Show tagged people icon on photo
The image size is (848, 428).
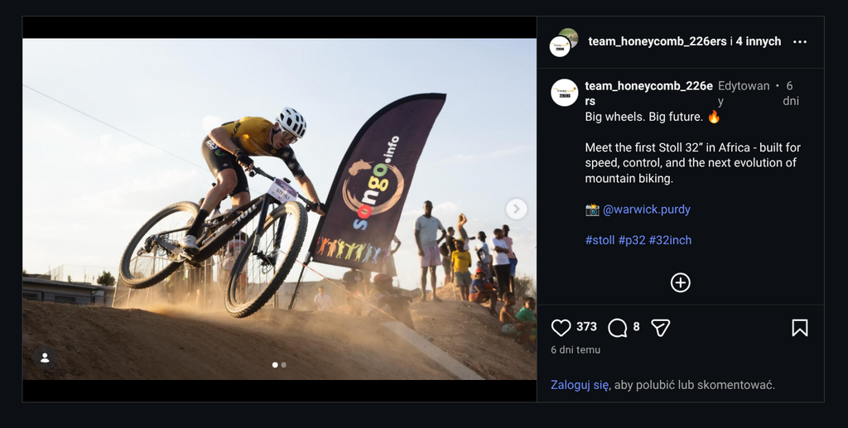45,358
